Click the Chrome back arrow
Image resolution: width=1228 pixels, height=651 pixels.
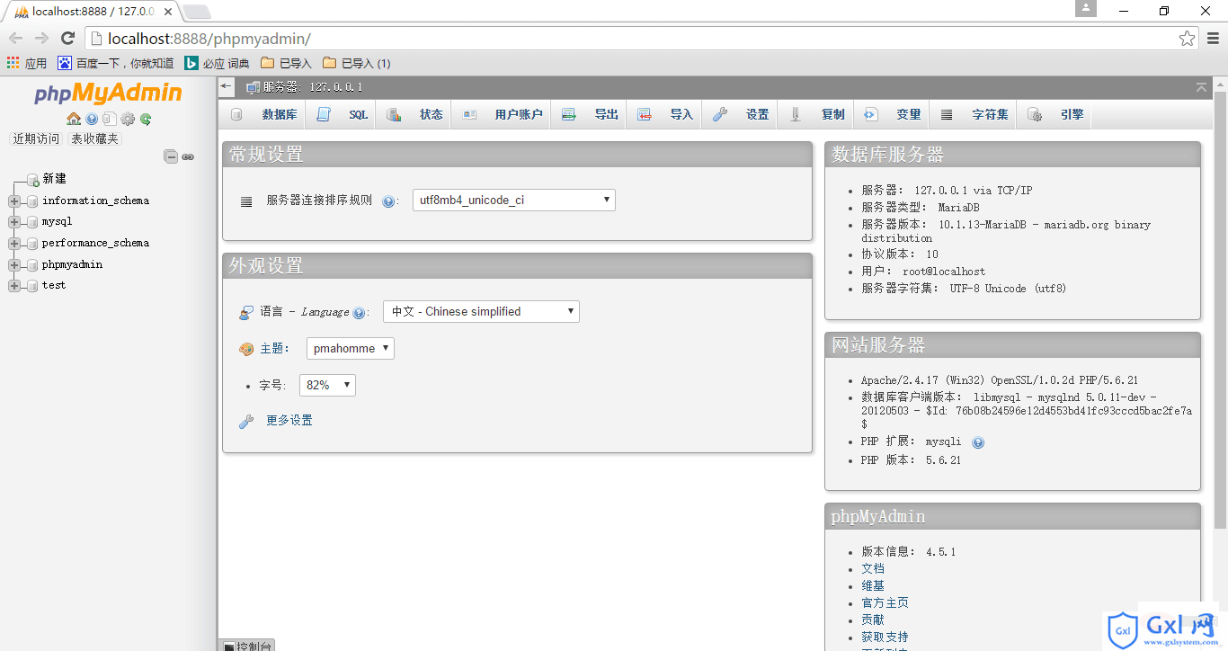(x=16, y=38)
